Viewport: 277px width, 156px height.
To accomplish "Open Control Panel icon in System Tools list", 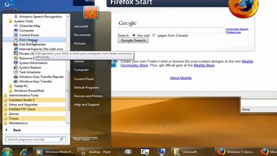I will coord(16,35).
